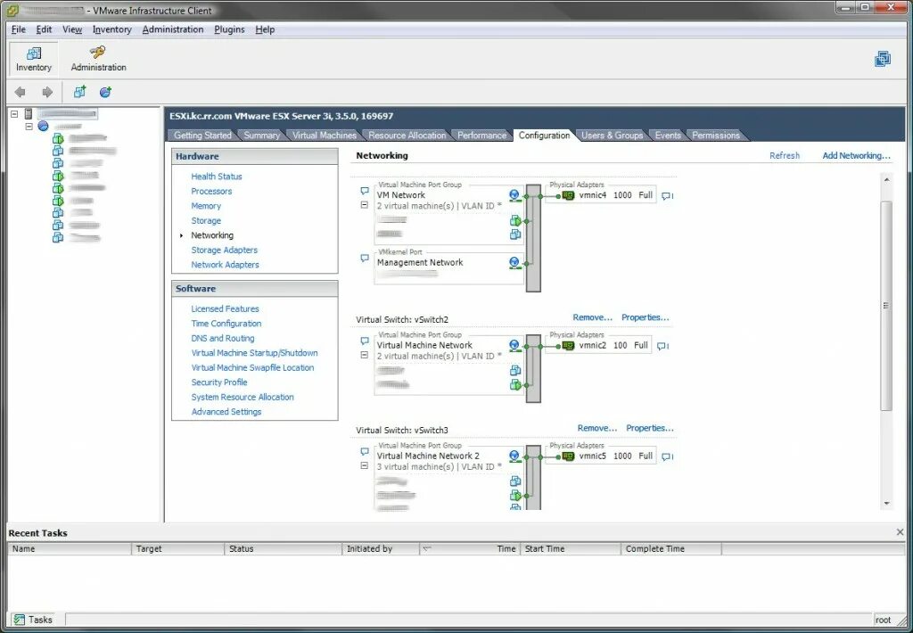
Task: Click the cascading windows icon at top right
Action: [883, 59]
